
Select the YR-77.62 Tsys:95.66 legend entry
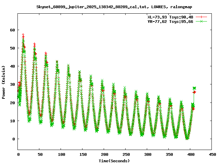tap(170, 22)
